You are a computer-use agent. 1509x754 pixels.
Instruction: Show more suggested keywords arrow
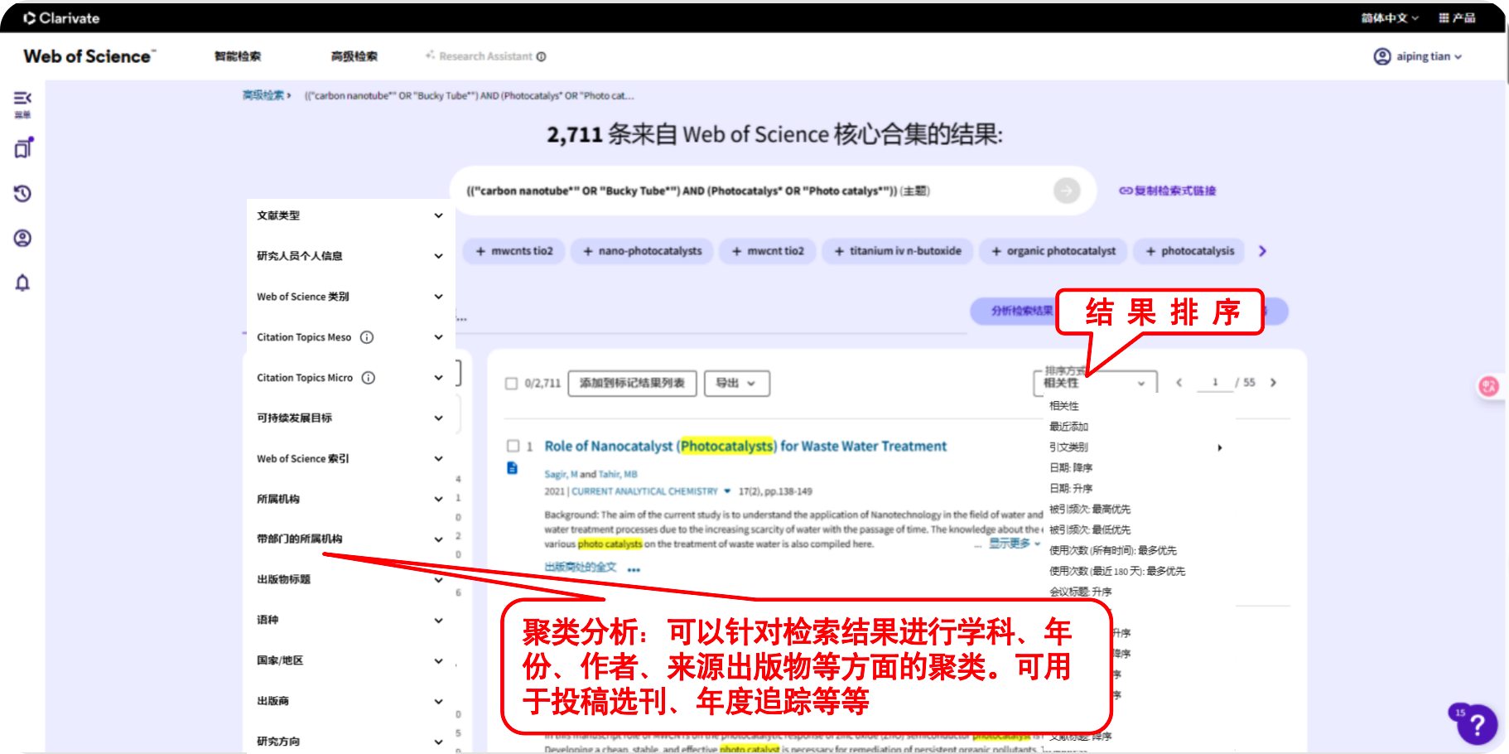click(x=1262, y=251)
